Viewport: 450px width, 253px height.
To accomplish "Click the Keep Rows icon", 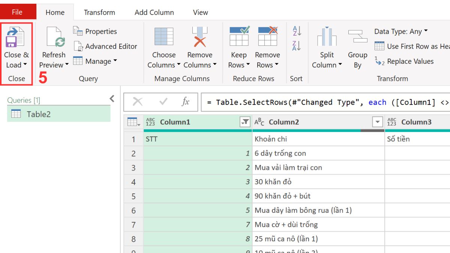I will click(239, 36).
